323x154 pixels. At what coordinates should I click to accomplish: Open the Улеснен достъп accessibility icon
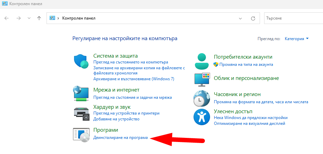202,117
